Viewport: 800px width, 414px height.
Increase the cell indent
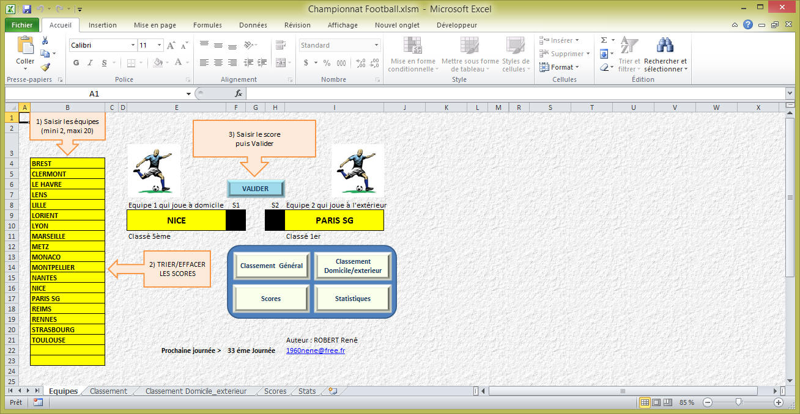262,62
